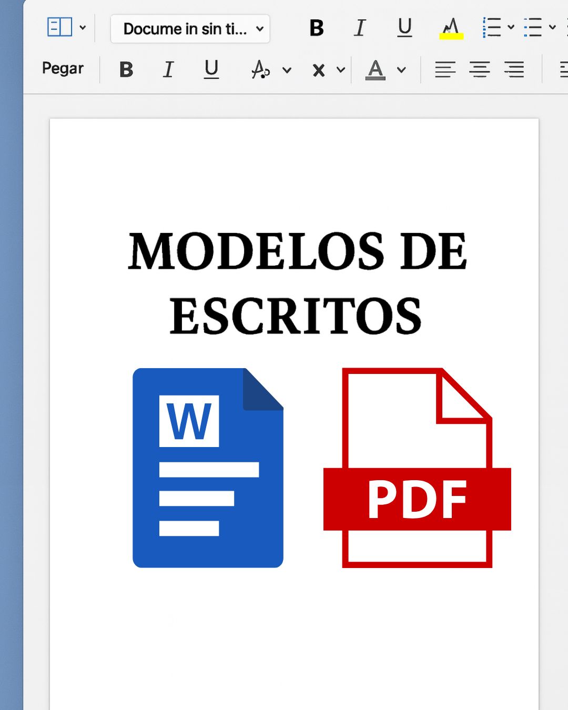Open the text effects dropdown options
This screenshot has width=568, height=710.
tap(287, 70)
